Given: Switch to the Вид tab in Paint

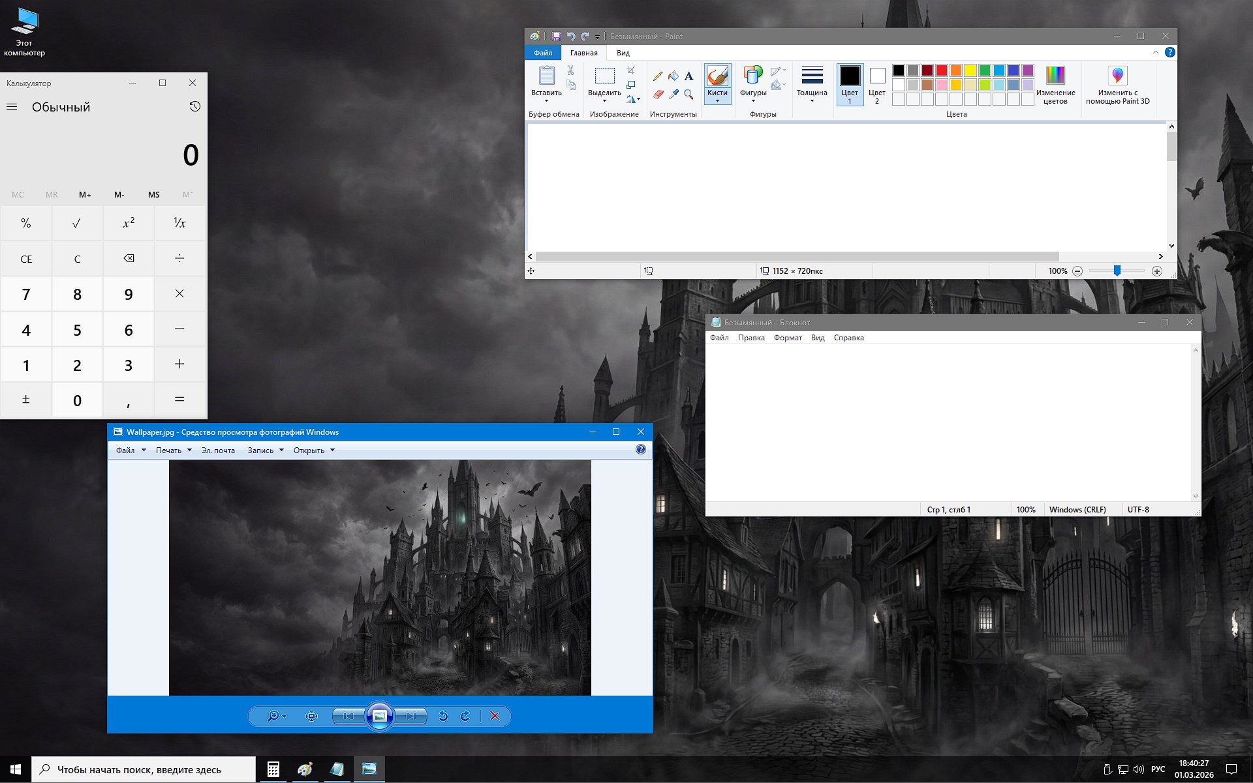Looking at the screenshot, I should 623,53.
